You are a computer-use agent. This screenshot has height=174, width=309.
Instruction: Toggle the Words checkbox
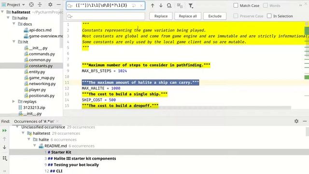pos(266,5)
